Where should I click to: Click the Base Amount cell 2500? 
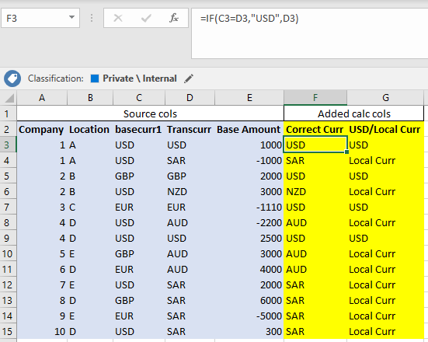point(249,238)
